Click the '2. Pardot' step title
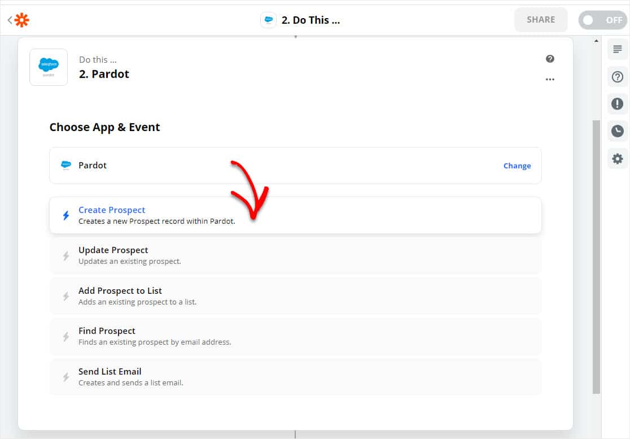Viewport: 630px width, 439px height. (x=104, y=74)
